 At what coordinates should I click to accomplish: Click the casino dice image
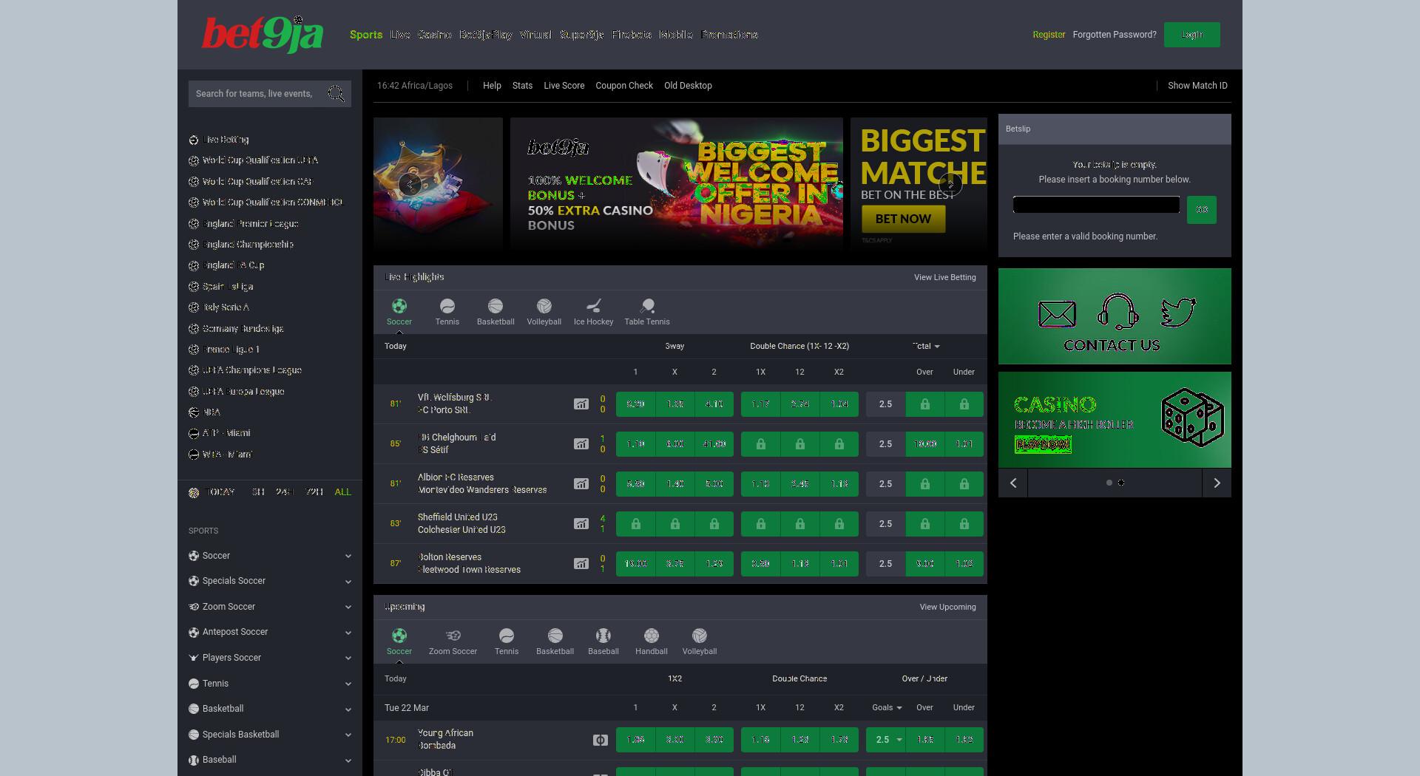(x=1192, y=418)
